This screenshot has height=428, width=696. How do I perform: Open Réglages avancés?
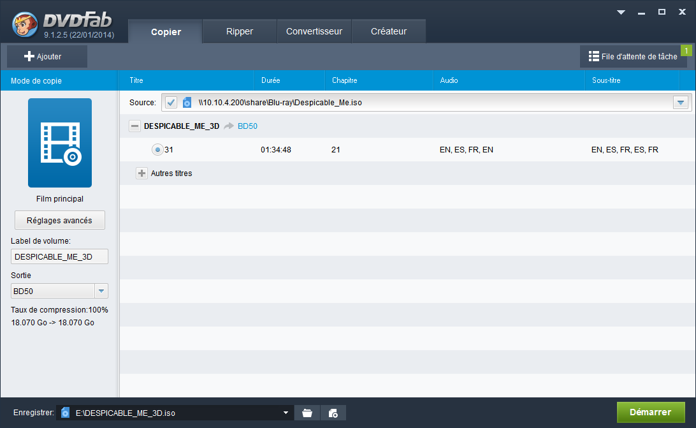click(59, 219)
